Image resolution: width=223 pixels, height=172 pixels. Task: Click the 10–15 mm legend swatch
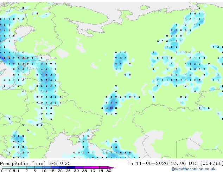[46, 167]
